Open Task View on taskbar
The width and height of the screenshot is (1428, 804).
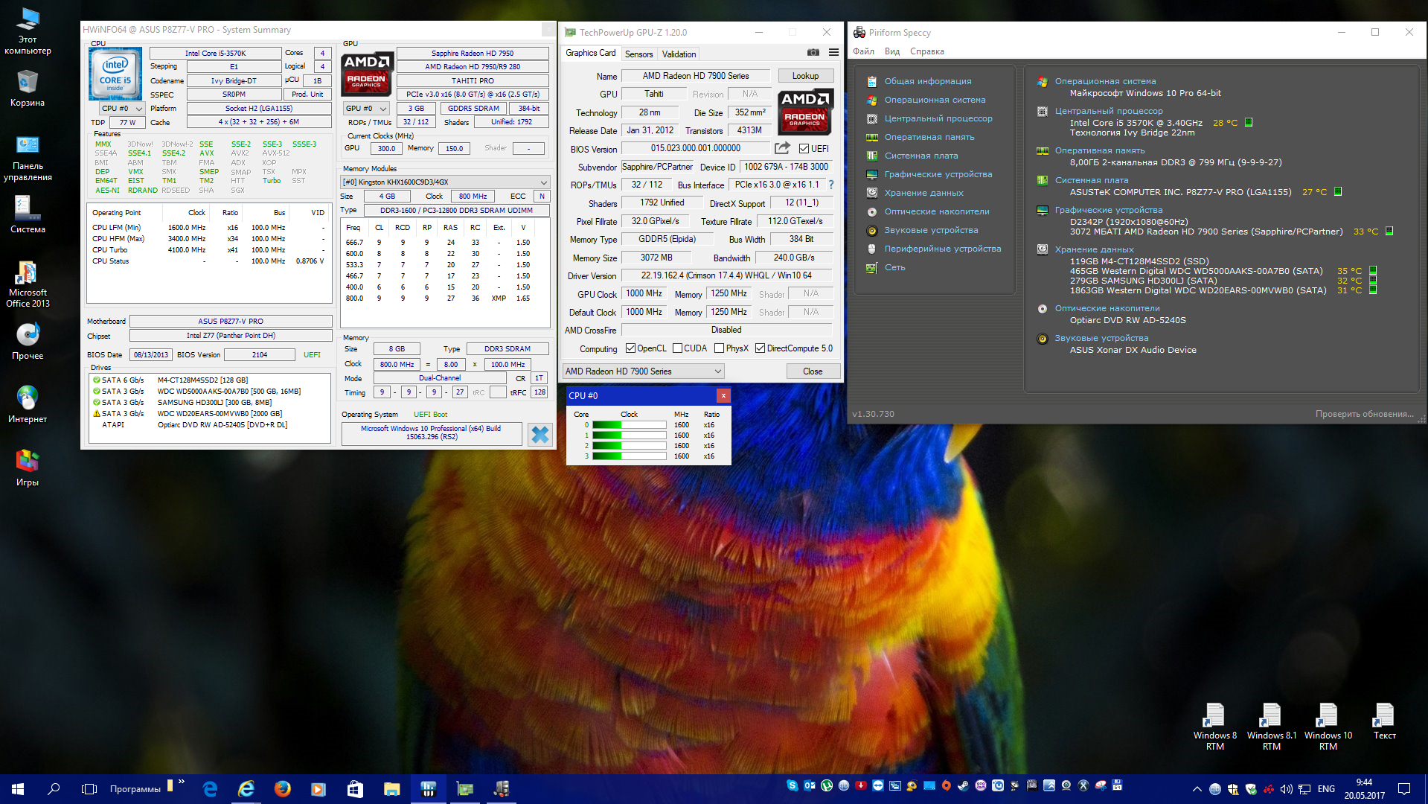click(89, 788)
